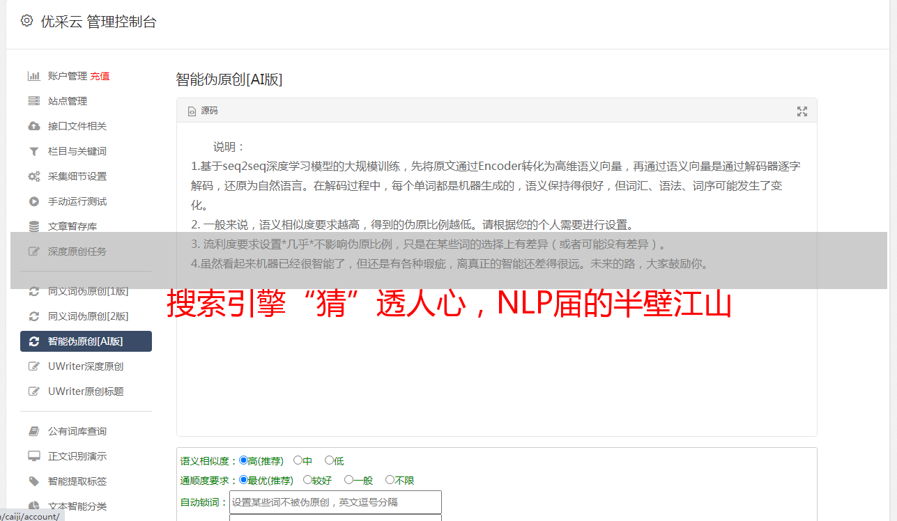The width and height of the screenshot is (897, 521).
Task: Go to UWriter原创标题
Action: pyautogui.click(x=86, y=391)
